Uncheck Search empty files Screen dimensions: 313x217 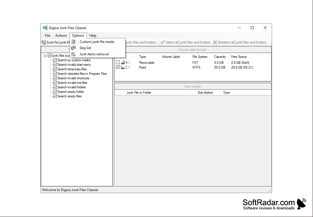click(x=55, y=96)
